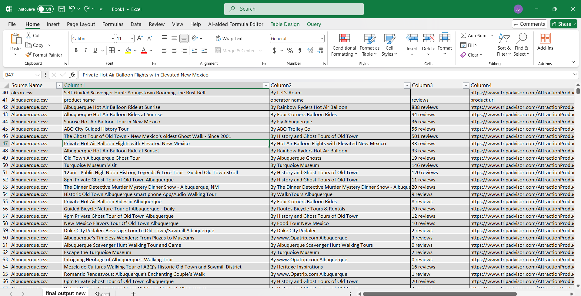Open the font name dropdown

click(x=113, y=38)
